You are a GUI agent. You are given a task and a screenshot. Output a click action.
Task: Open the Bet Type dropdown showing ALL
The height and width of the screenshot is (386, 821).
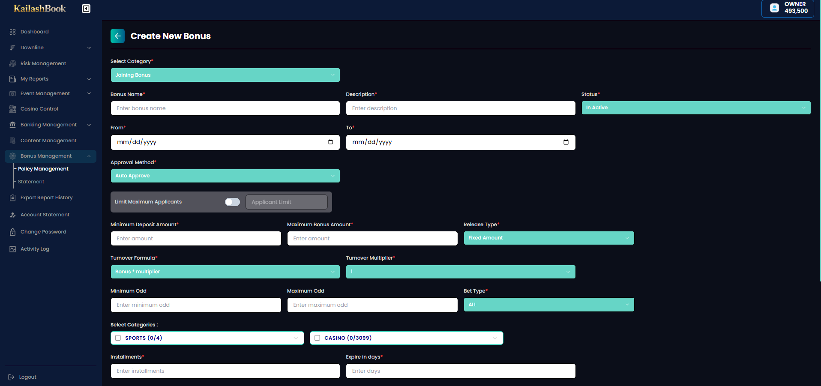pyautogui.click(x=549, y=305)
